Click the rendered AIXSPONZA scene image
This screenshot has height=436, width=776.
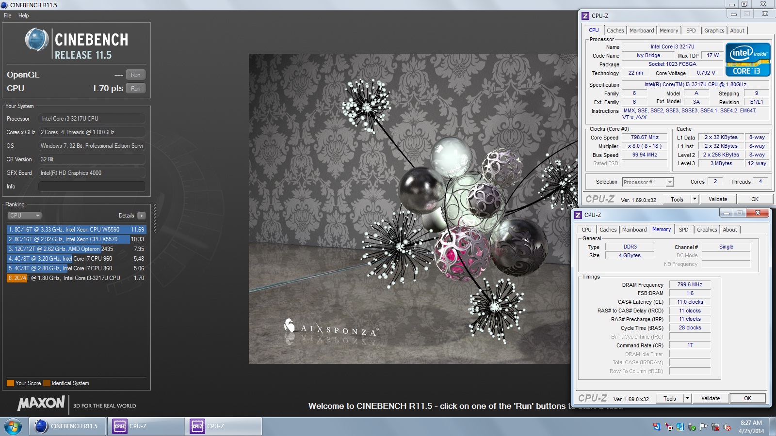click(412, 208)
